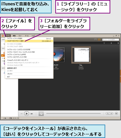Skip to the next track

[x=32, y=114]
